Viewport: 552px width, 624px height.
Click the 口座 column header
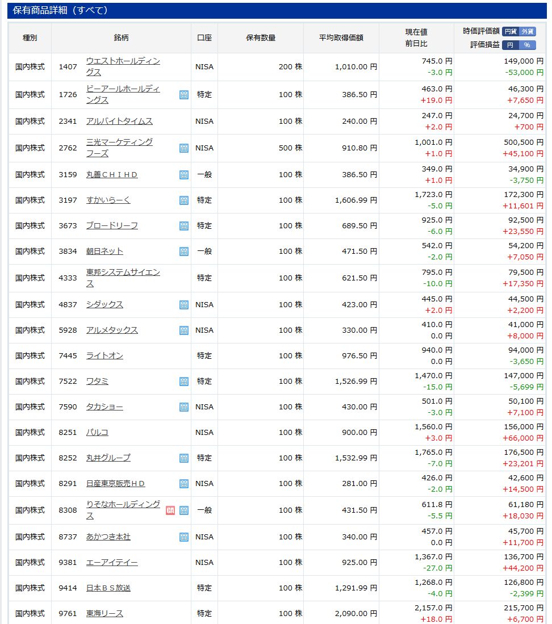(204, 38)
